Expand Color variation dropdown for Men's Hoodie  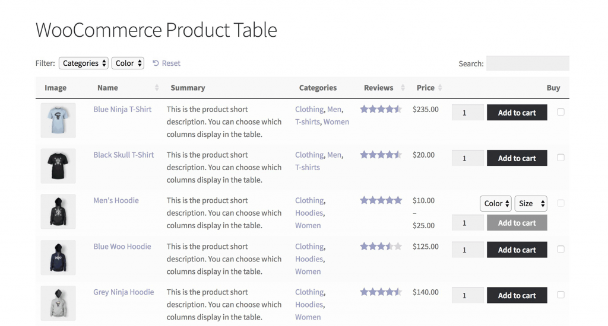(496, 203)
